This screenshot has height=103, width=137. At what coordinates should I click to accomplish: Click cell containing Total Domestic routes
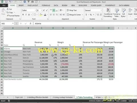pos(13,79)
